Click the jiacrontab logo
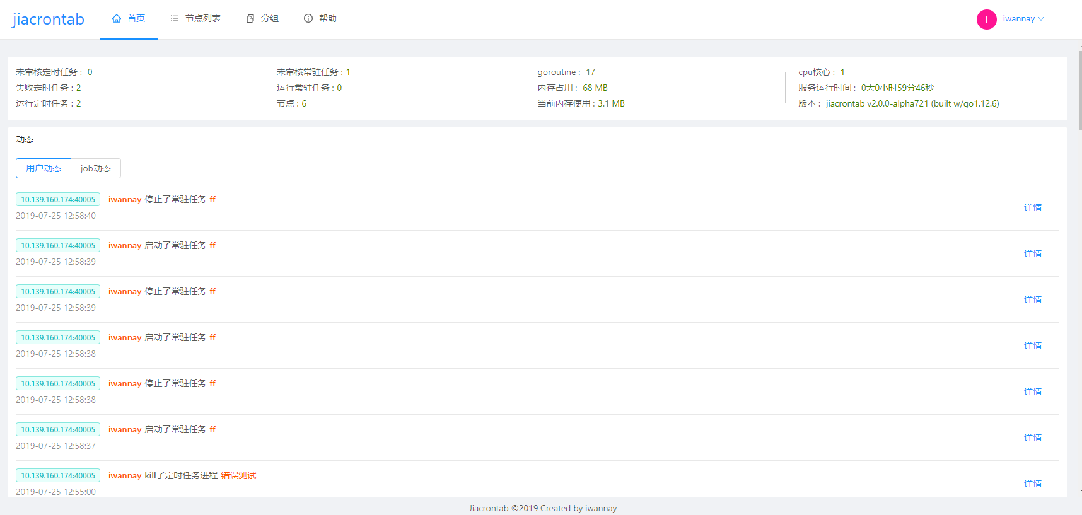Screen dimensions: 1082x515 coord(48,20)
